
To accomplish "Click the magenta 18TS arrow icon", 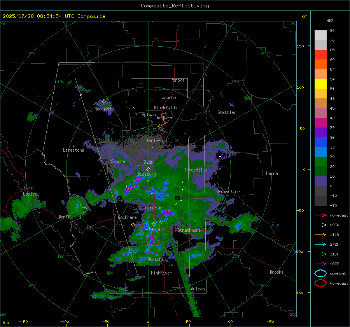I will pyautogui.click(x=320, y=264).
